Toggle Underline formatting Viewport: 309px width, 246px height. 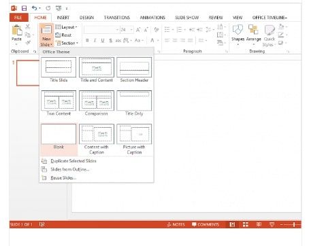[103, 40]
